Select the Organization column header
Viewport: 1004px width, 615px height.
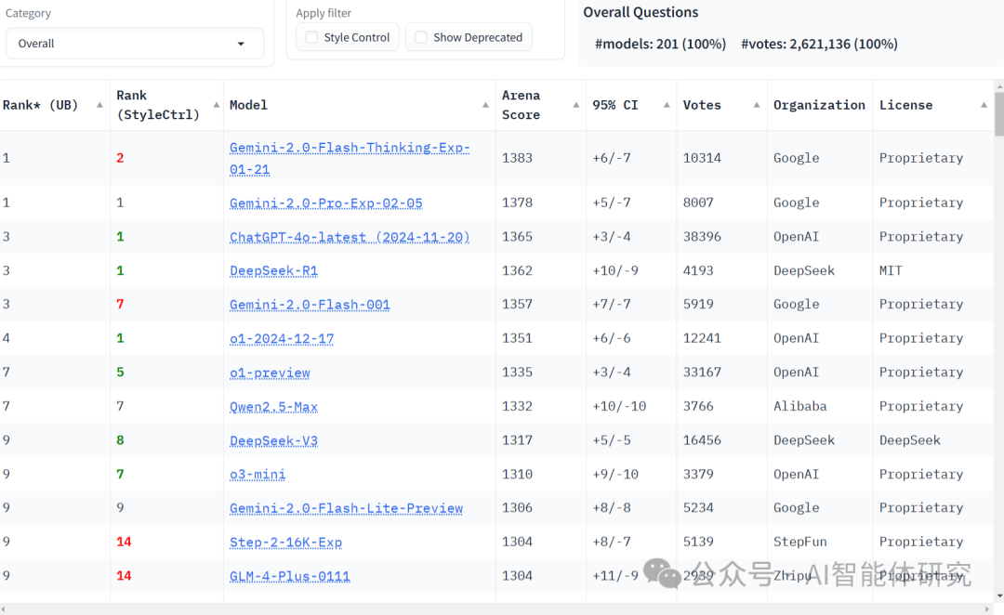pos(818,105)
